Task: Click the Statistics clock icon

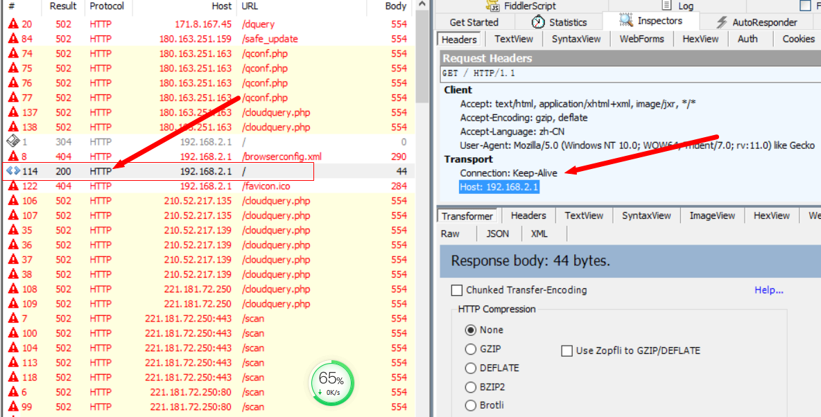Action: point(538,22)
